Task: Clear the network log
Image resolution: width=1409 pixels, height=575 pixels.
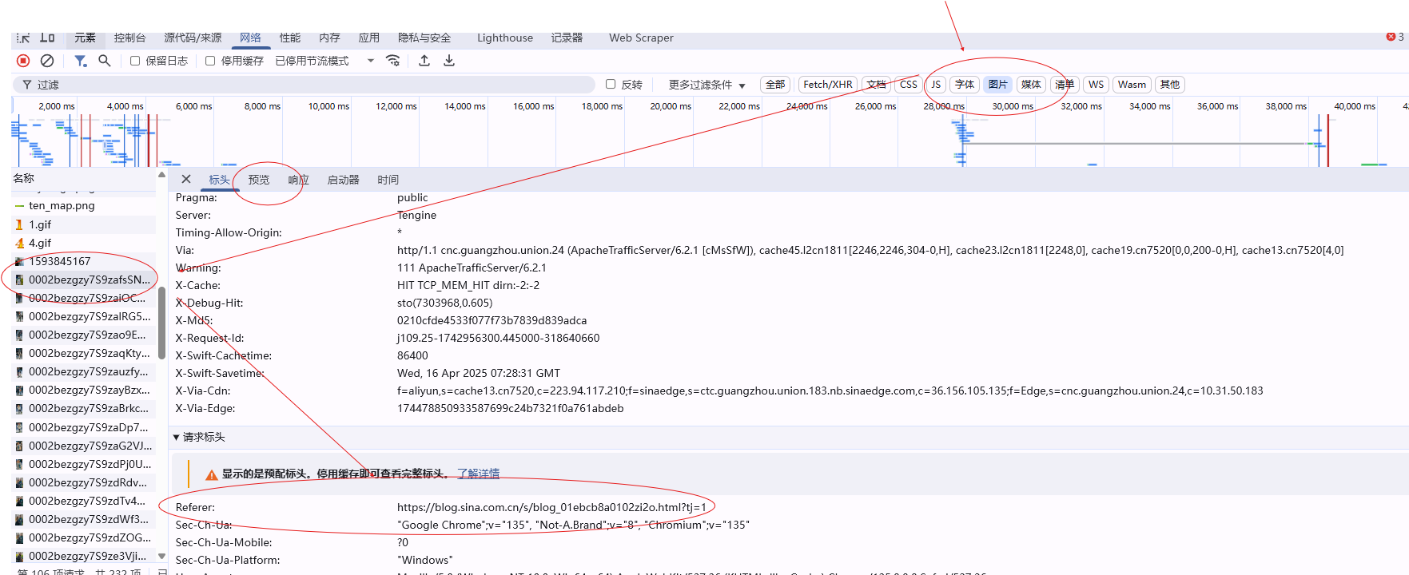Action: 47,61
